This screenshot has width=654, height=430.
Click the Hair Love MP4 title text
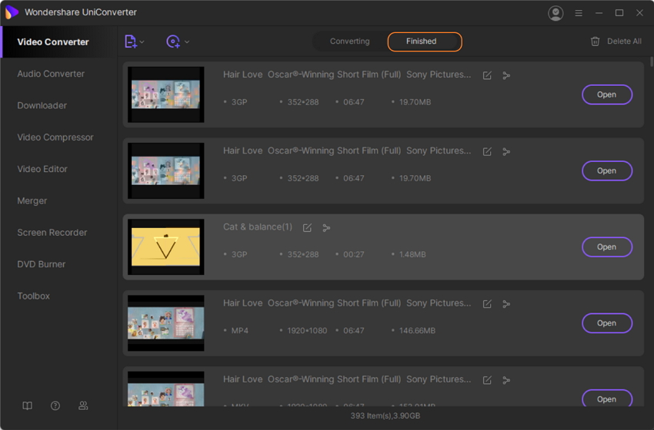[347, 303]
